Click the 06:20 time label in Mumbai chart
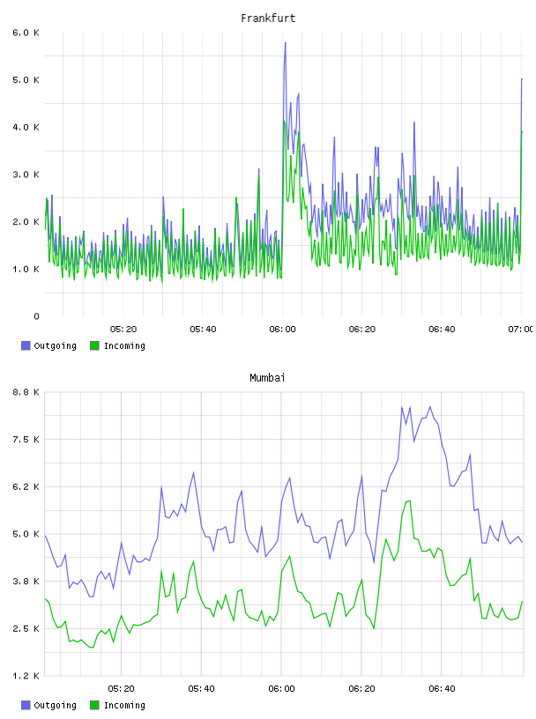The width and height of the screenshot is (536, 719). (361, 688)
